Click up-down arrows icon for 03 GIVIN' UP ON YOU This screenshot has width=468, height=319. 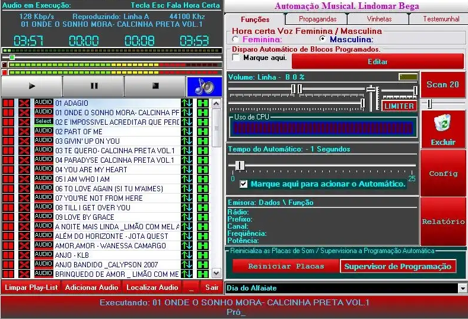tap(187, 141)
